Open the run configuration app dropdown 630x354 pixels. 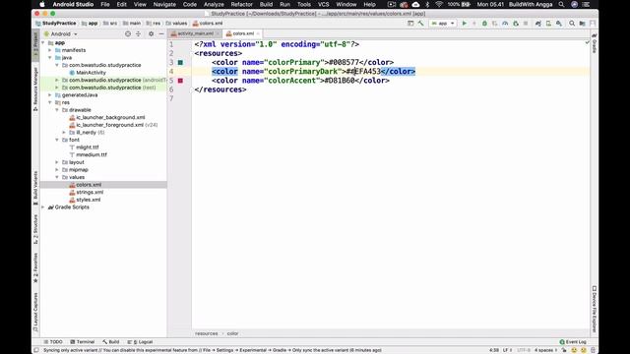click(x=442, y=24)
